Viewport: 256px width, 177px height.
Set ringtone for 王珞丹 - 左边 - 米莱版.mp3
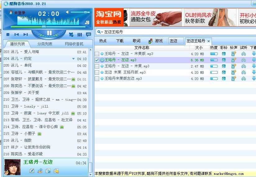tap(234, 54)
